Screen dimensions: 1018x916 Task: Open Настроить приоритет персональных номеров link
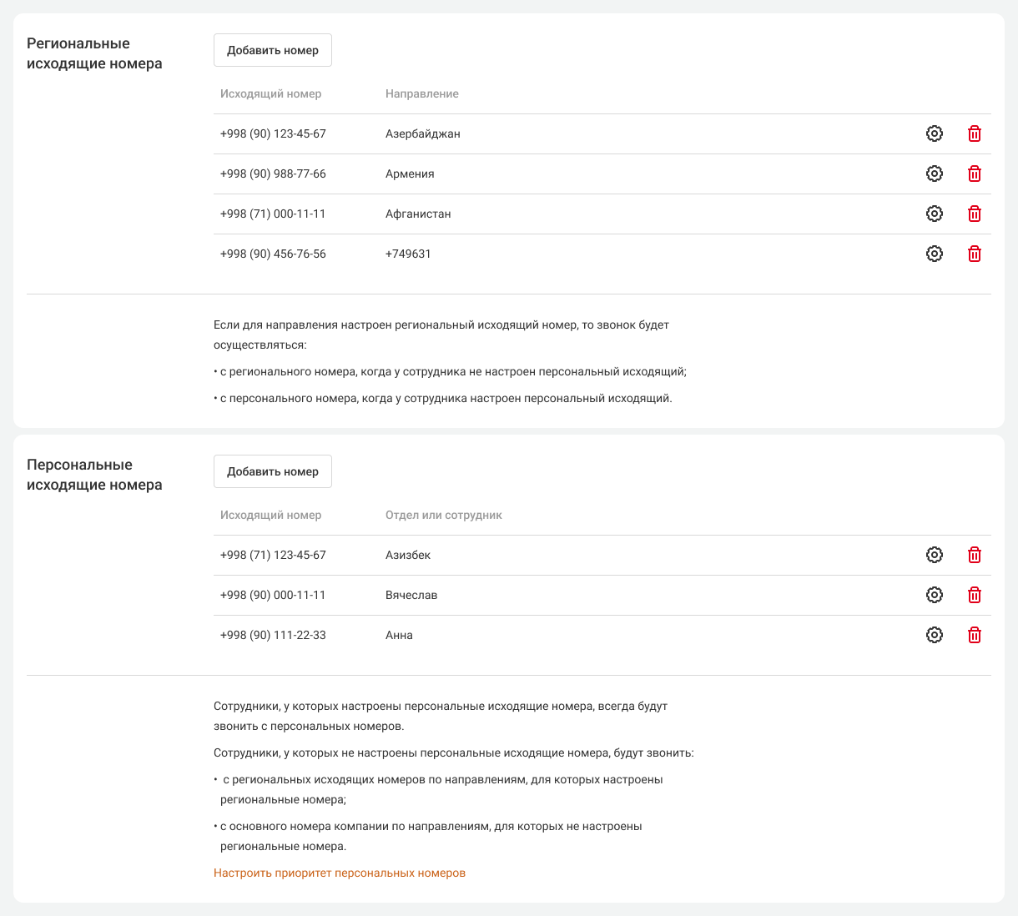(x=340, y=873)
